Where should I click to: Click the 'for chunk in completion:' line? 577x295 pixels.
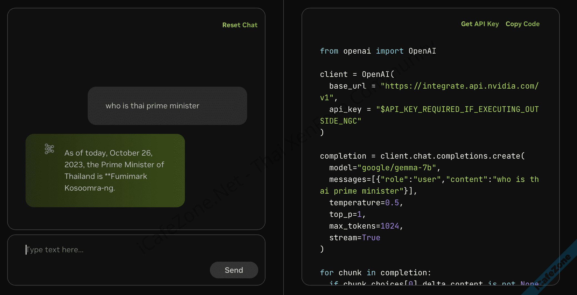tap(375, 273)
